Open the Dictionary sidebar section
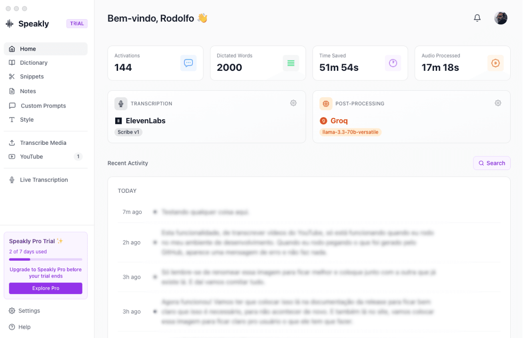This screenshot has width=523, height=338. 34,62
